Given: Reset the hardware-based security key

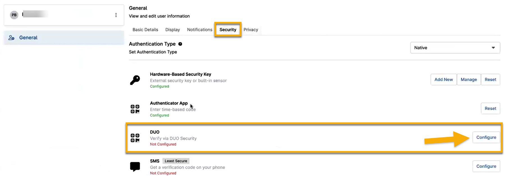Looking at the screenshot, I should point(490,80).
